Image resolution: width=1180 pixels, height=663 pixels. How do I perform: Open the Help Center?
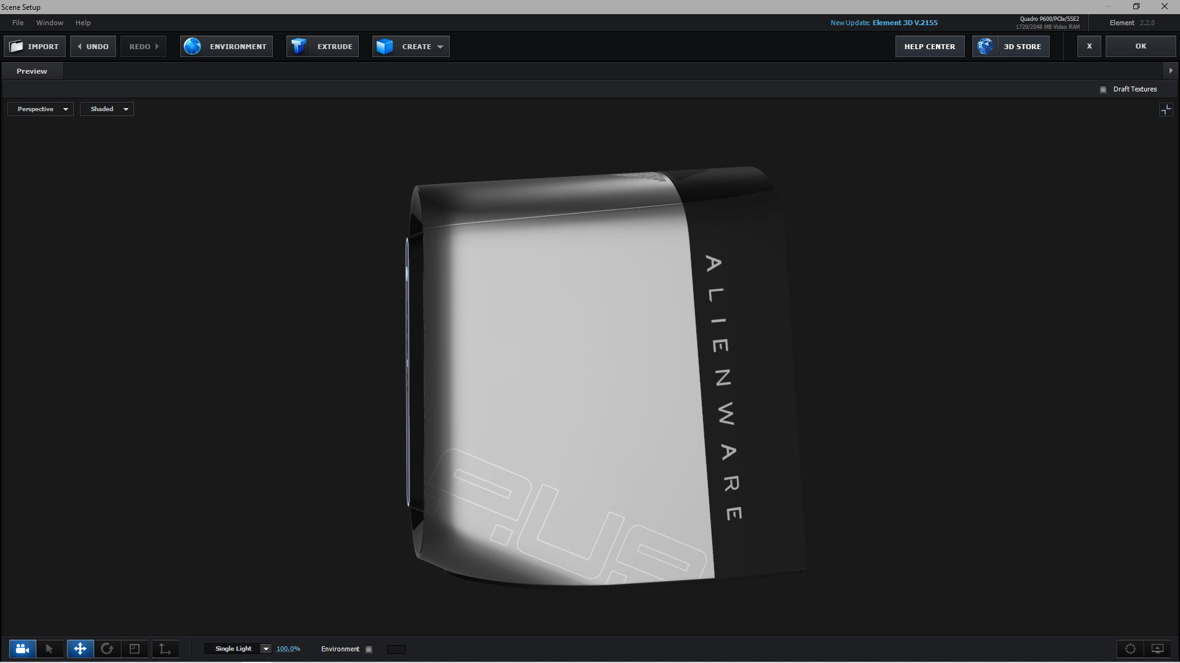(930, 47)
